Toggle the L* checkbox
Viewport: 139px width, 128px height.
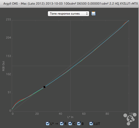tap(48, 123)
